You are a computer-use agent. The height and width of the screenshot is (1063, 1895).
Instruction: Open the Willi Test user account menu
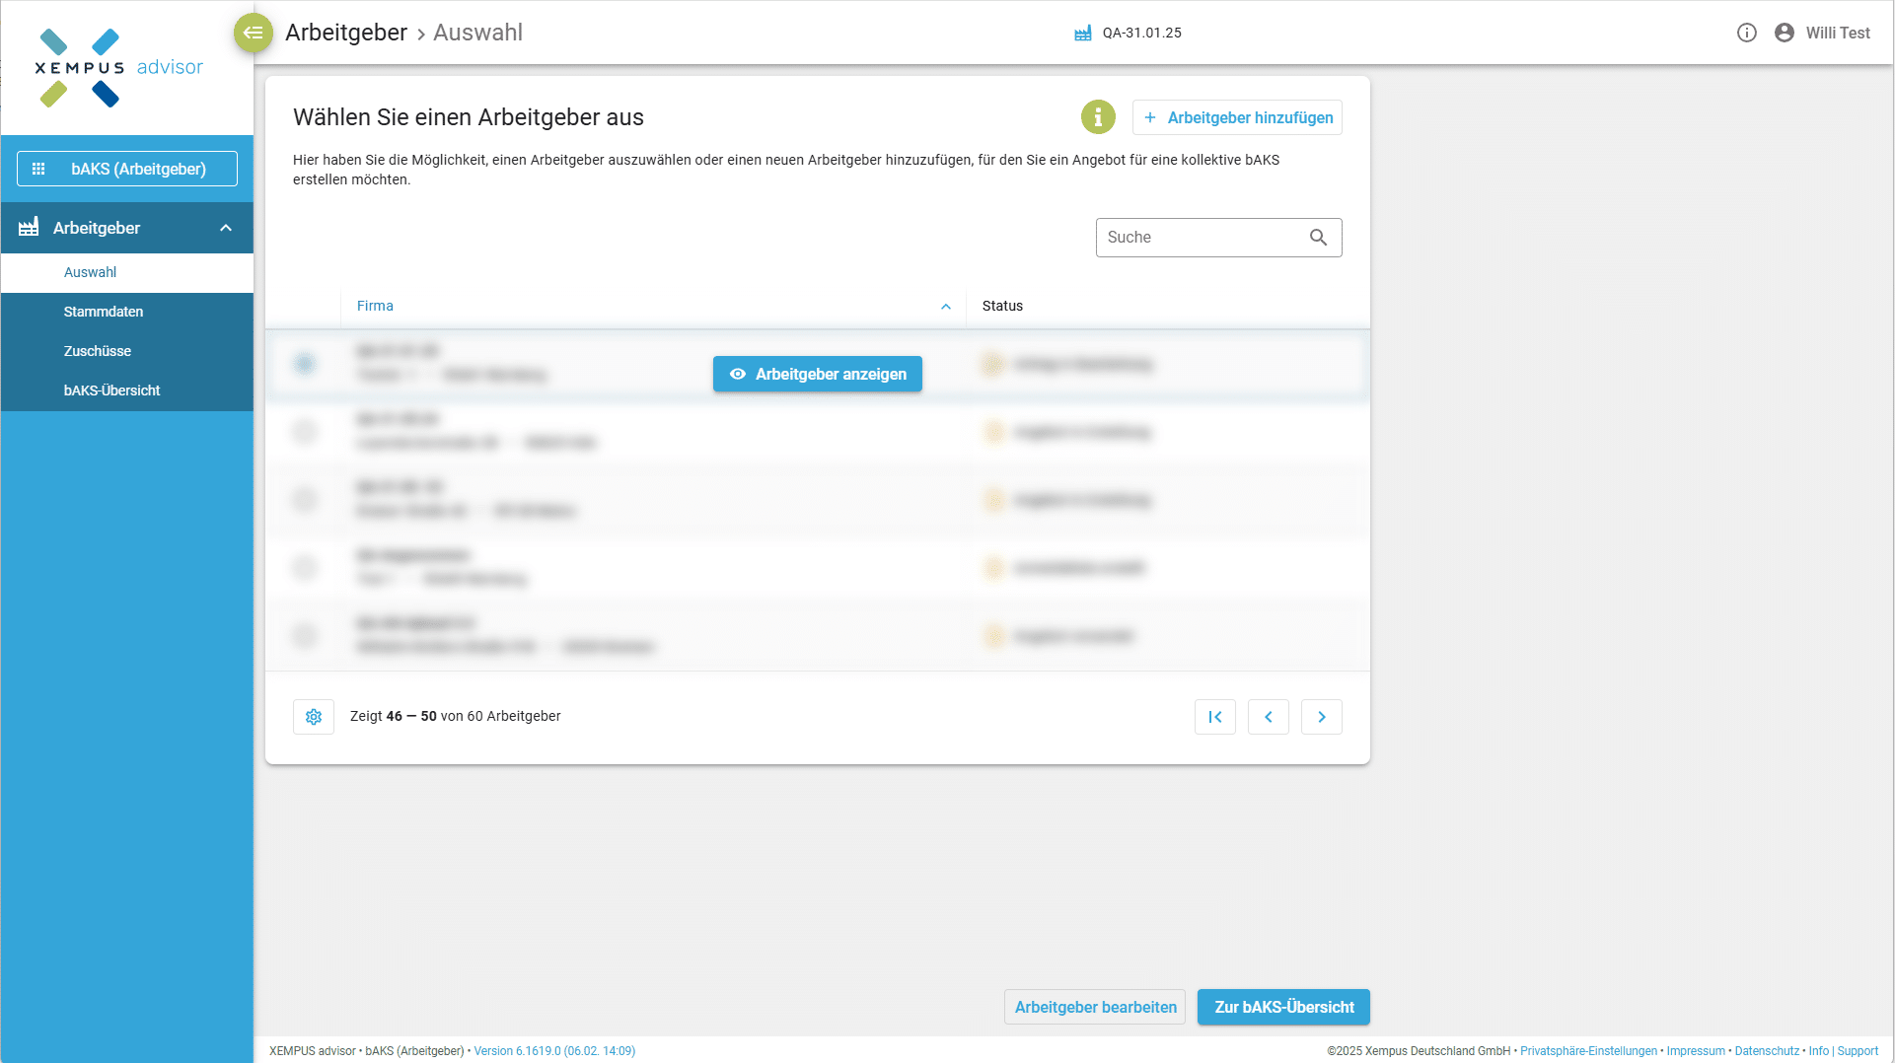[x=1823, y=33]
